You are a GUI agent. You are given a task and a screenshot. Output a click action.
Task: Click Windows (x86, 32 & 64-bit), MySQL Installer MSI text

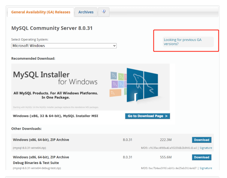55,116
